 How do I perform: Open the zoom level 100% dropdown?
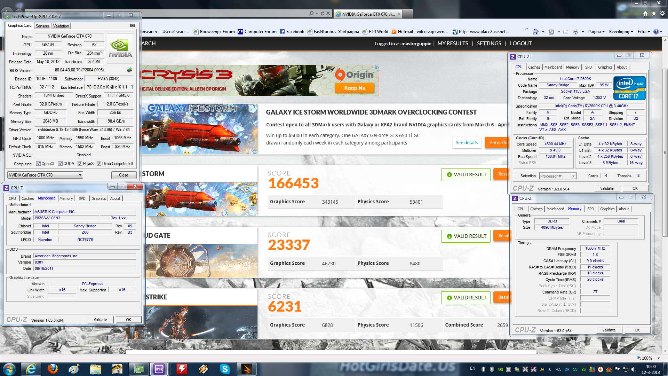pos(659,358)
